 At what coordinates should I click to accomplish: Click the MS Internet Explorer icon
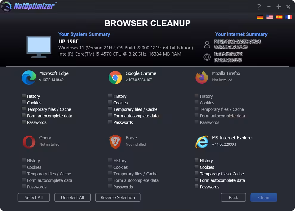(202, 142)
